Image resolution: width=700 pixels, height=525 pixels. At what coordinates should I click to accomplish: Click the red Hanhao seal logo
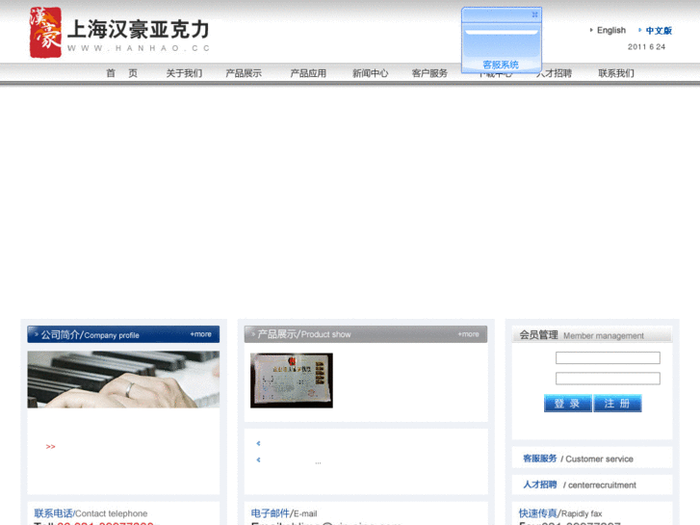click(45, 32)
